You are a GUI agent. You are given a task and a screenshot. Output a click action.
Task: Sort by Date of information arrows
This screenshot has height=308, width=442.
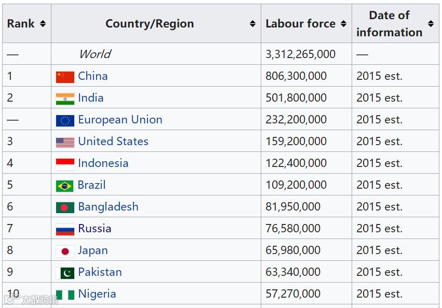click(431, 24)
